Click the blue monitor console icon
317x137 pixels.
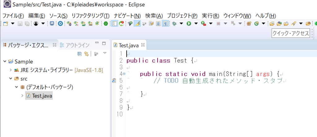(52, 24)
